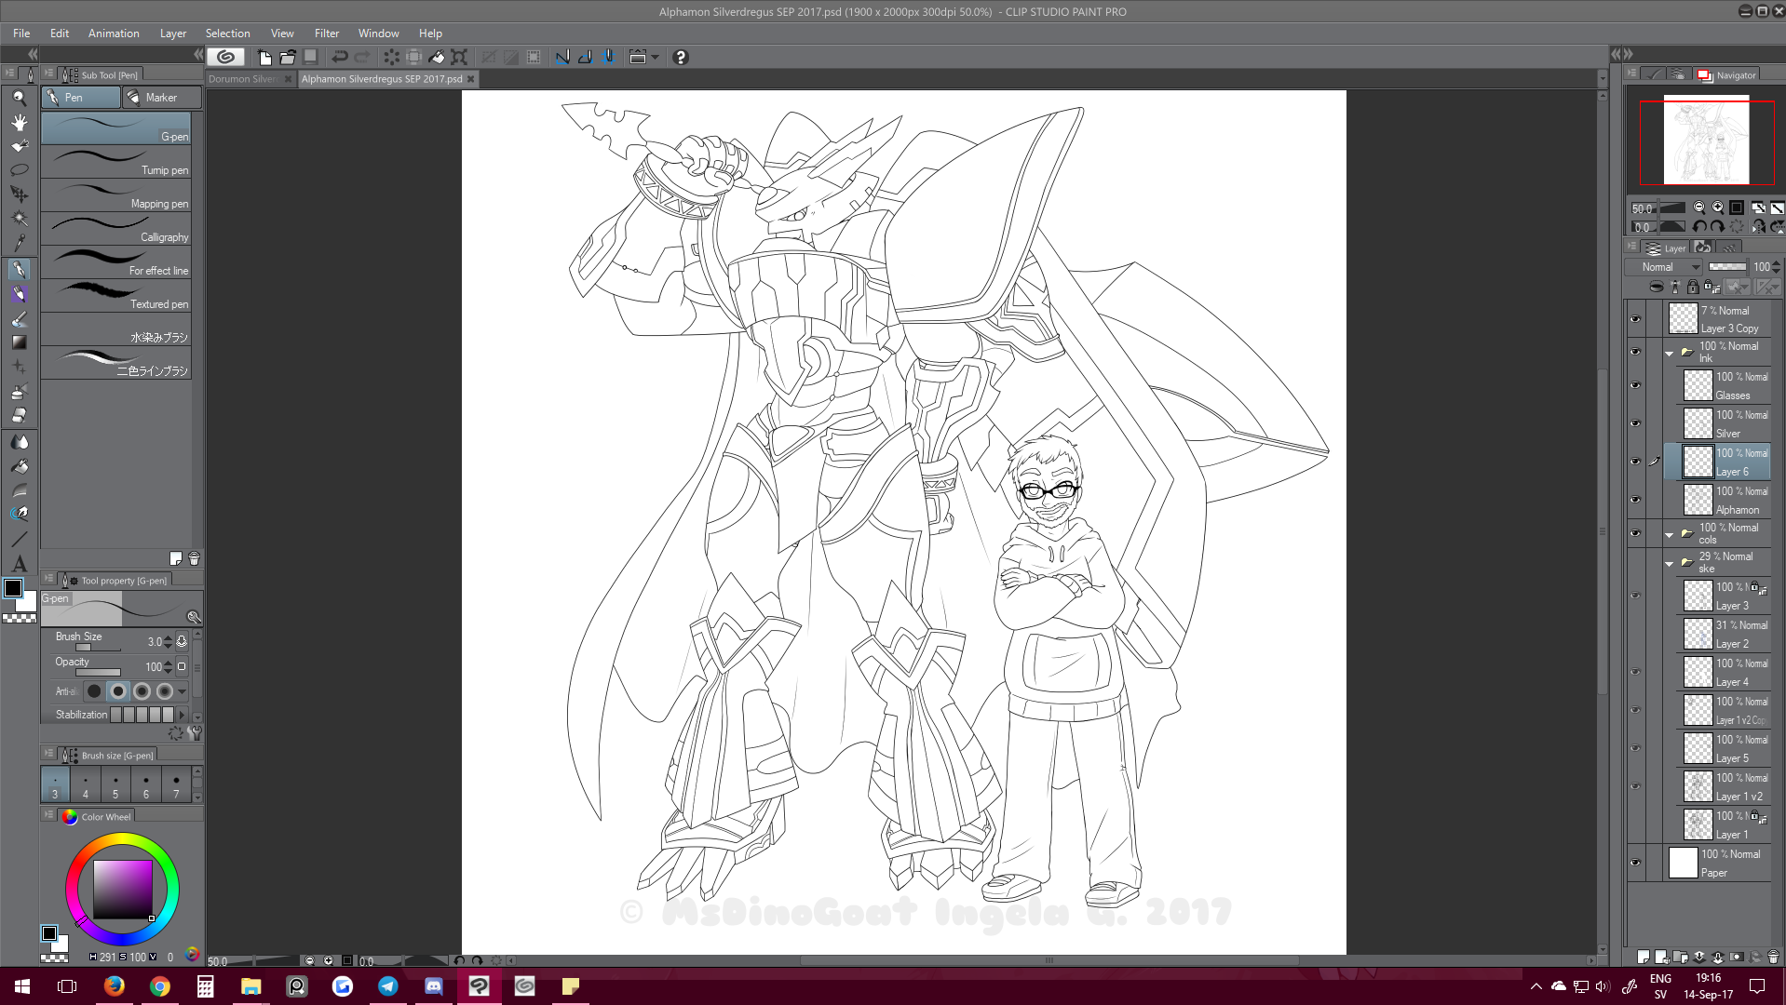Open Tool property panel menu

48,579
